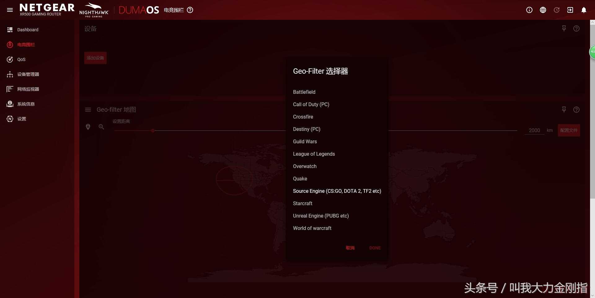The width and height of the screenshot is (595, 298).
Task: Click the 添加设备 button
Action: tap(95, 58)
